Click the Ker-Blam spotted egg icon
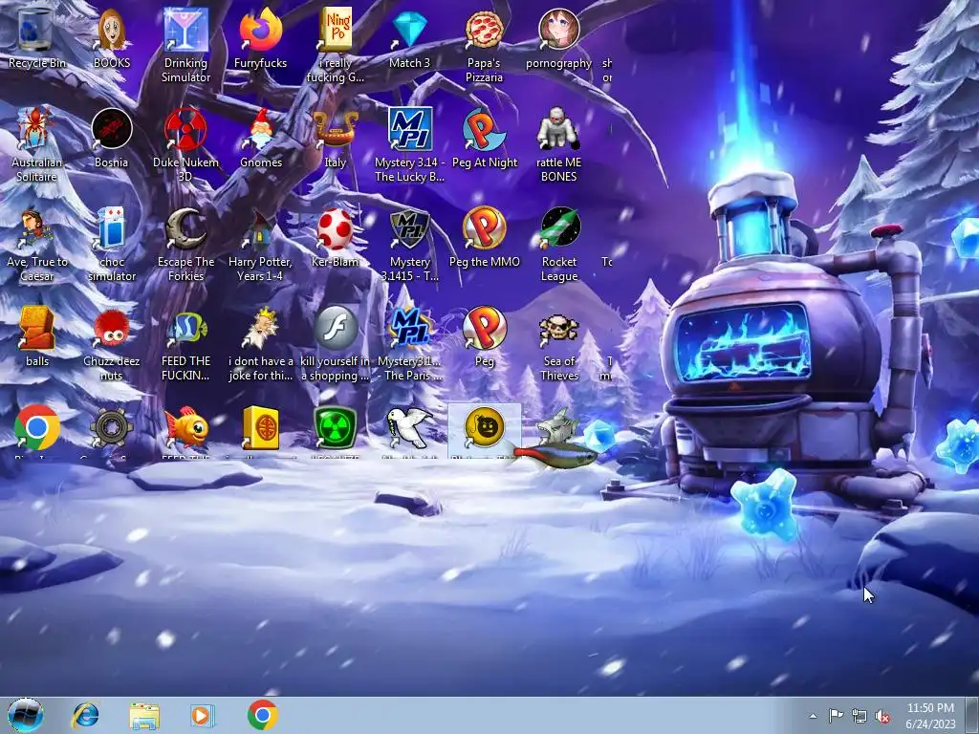This screenshot has width=979, height=734. pyautogui.click(x=335, y=229)
